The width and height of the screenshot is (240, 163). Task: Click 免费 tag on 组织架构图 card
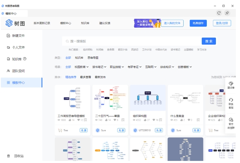coord(159,130)
